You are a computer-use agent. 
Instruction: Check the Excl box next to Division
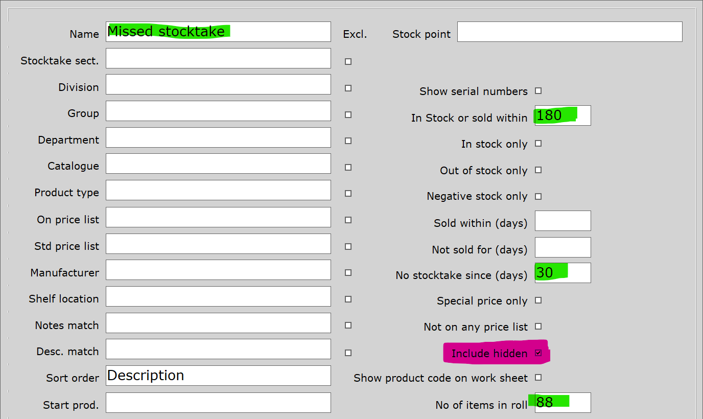tap(348, 88)
